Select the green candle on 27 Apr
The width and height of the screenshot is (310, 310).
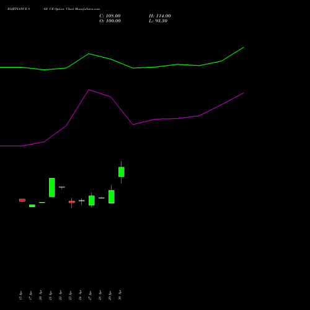pos(92,200)
